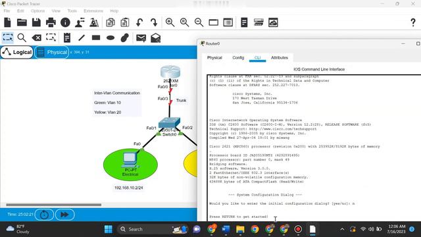
Task: Open the View Port rectangle icon
Action: pyautogui.click(x=213, y=22)
